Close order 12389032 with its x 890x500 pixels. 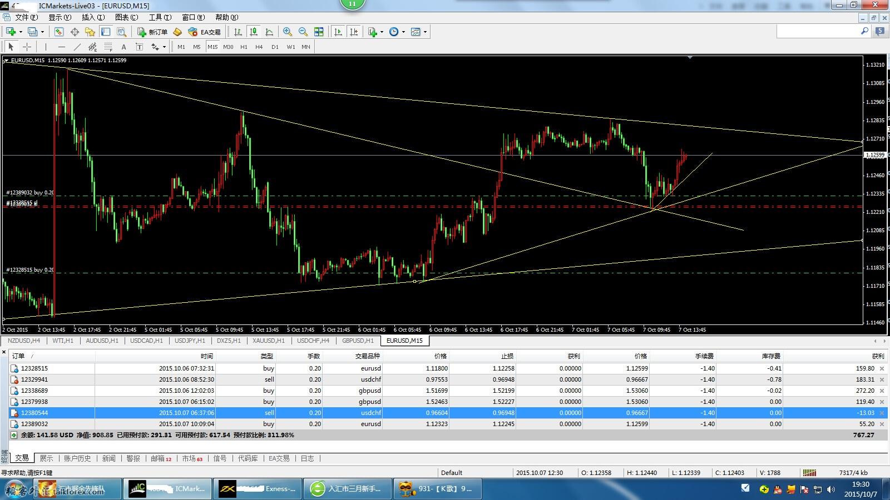click(x=882, y=424)
